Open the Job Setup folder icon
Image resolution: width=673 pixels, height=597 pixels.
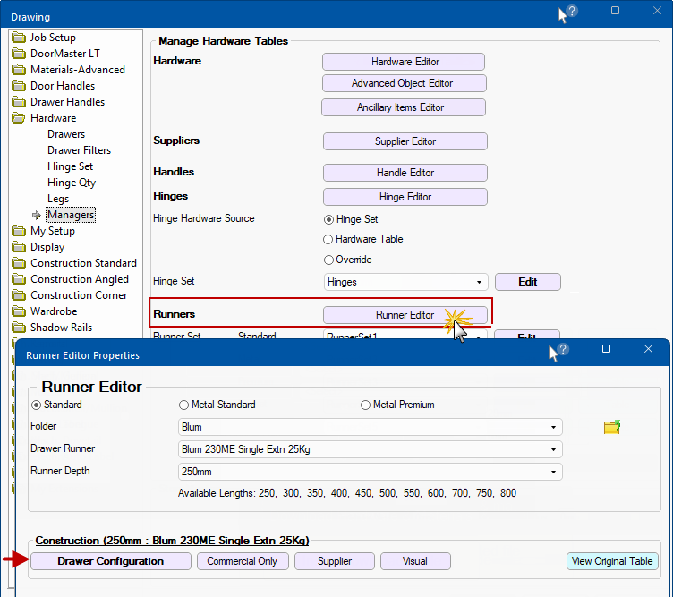pyautogui.click(x=19, y=38)
